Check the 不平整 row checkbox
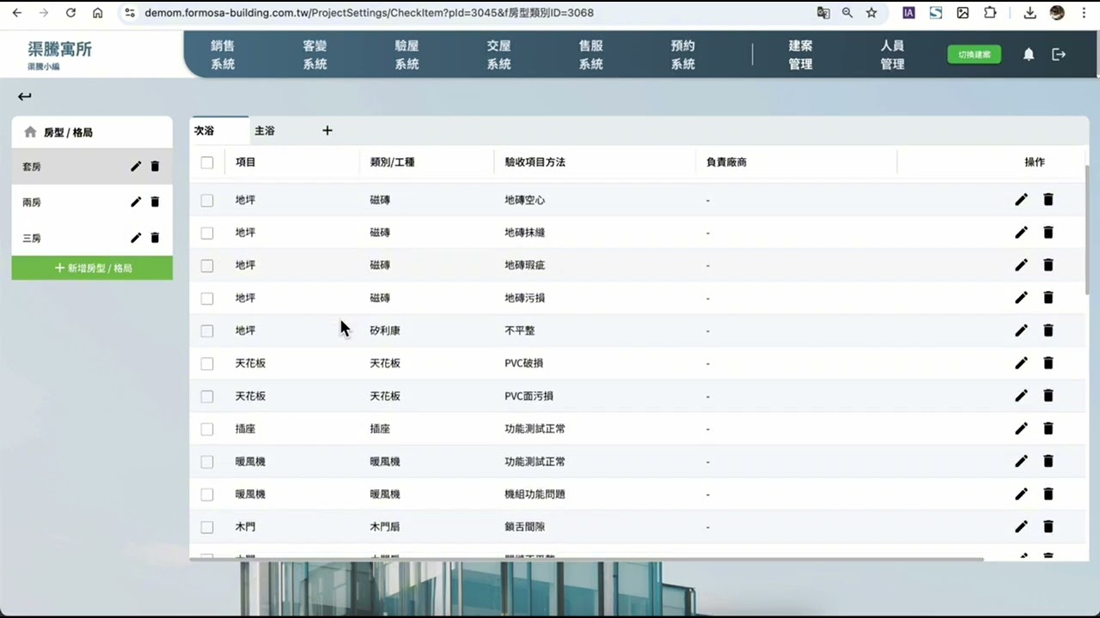1100x618 pixels. tap(207, 330)
